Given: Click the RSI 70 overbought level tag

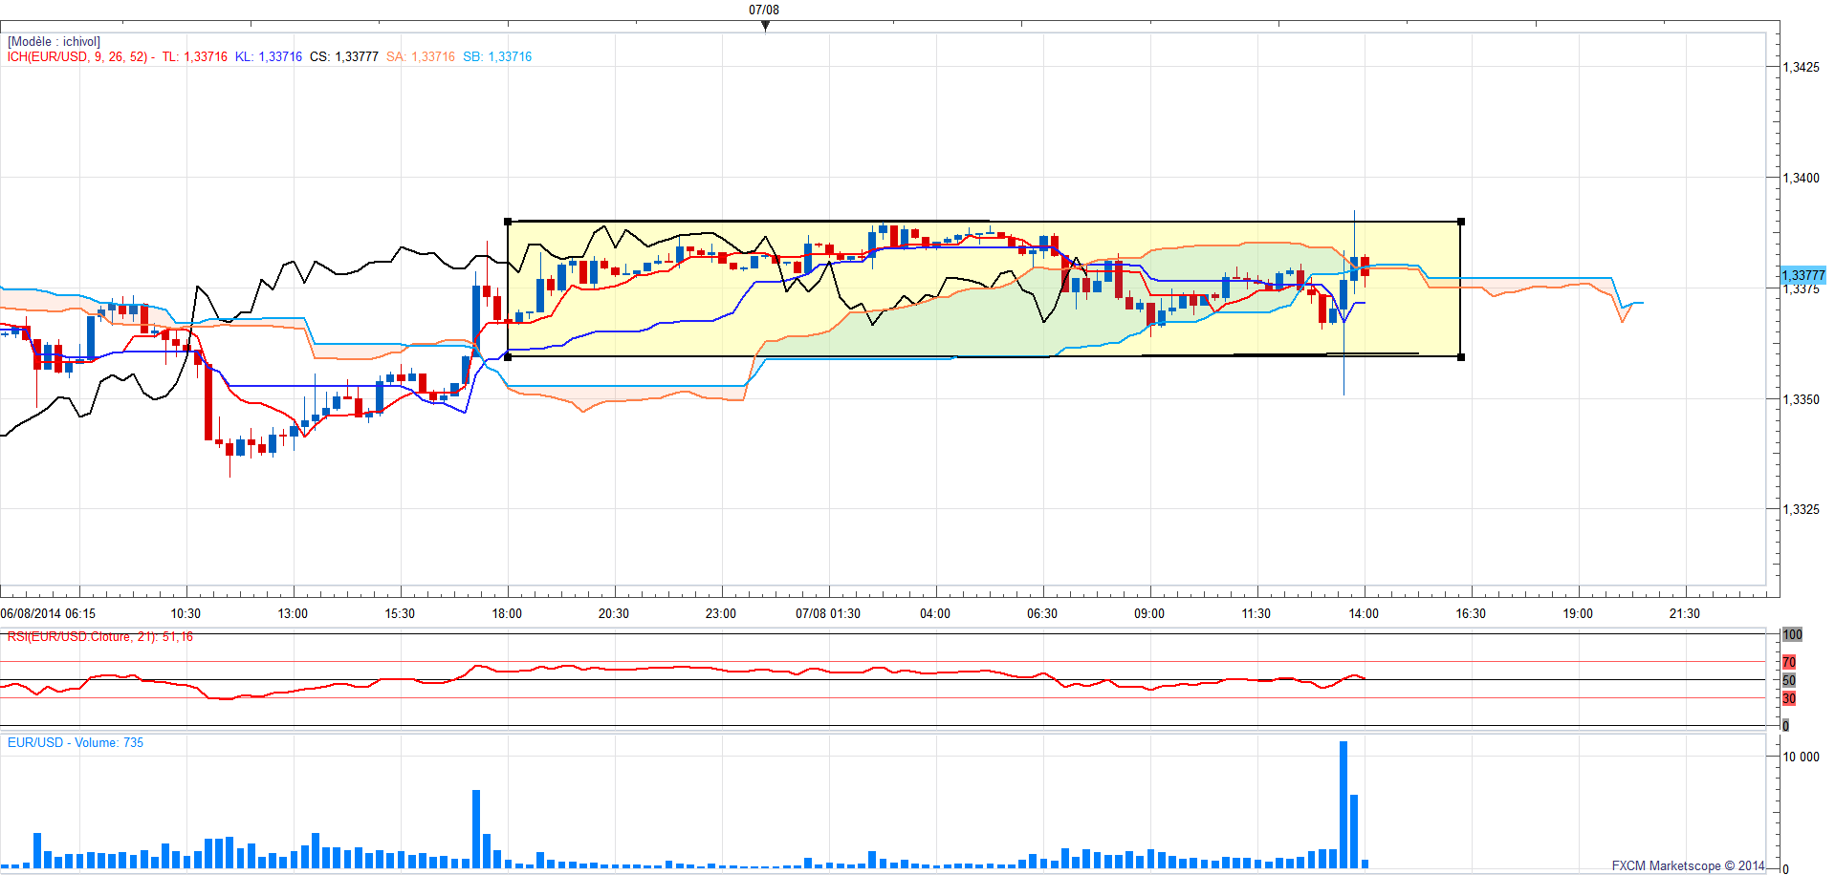Looking at the screenshot, I should pyautogui.click(x=1788, y=662).
